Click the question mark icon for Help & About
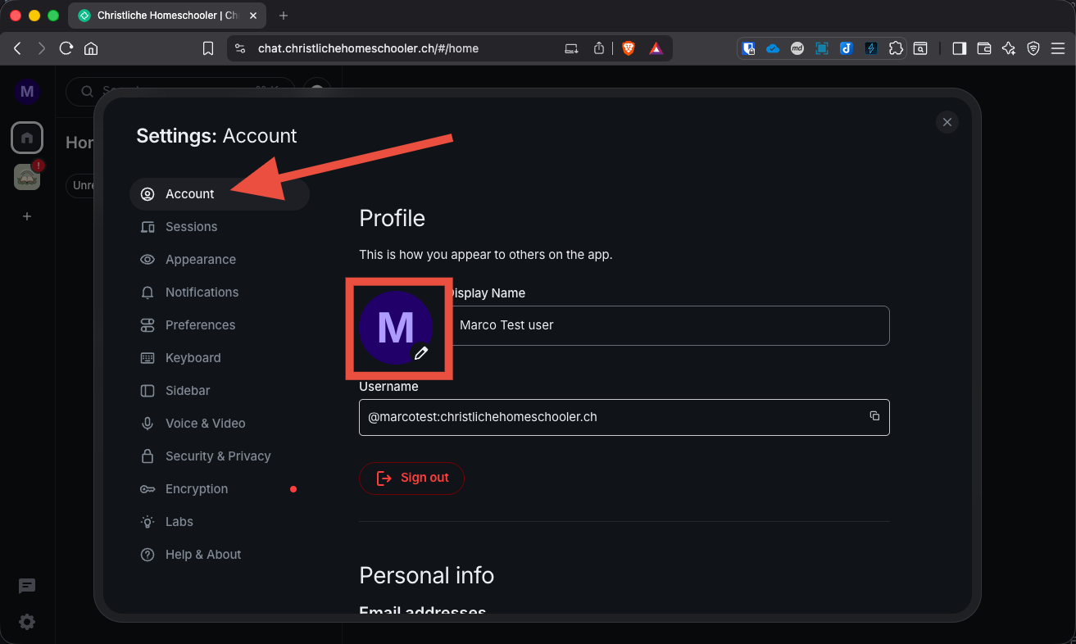1076x644 pixels. (x=148, y=555)
